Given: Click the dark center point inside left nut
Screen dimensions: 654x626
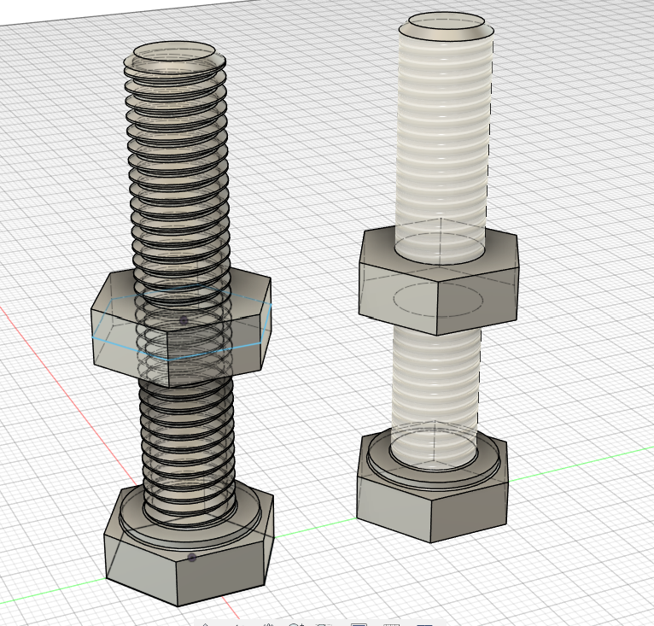Looking at the screenshot, I should click(183, 320).
